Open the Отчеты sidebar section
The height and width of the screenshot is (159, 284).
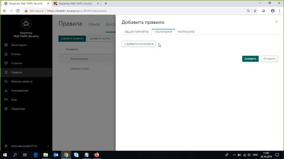point(16,54)
